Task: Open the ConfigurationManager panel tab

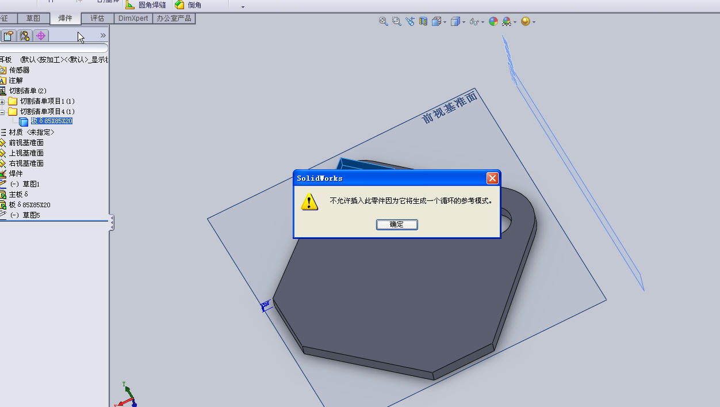Action: tap(24, 36)
